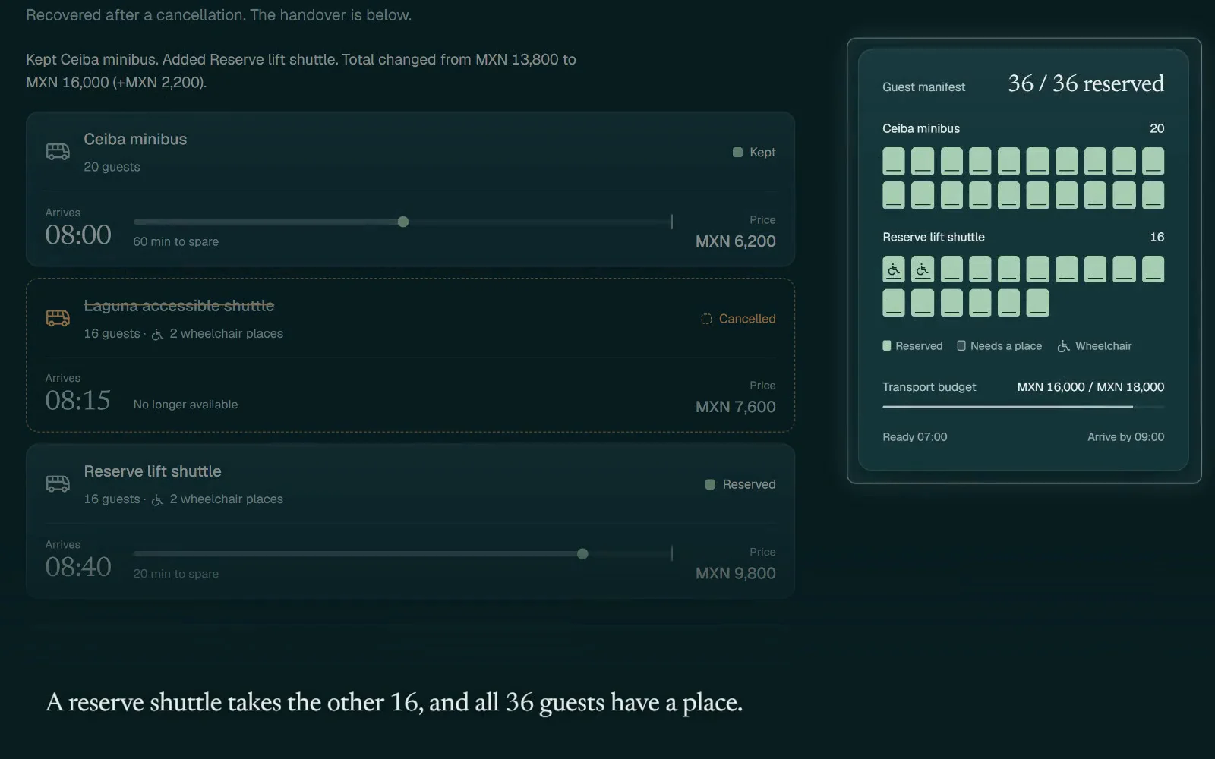Click 'Ready 07:00' text

(914, 437)
